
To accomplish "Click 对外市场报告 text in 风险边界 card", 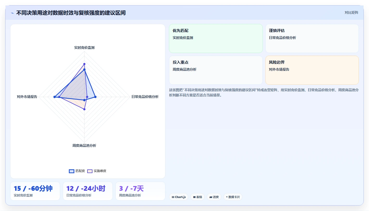I will pos(279,69).
